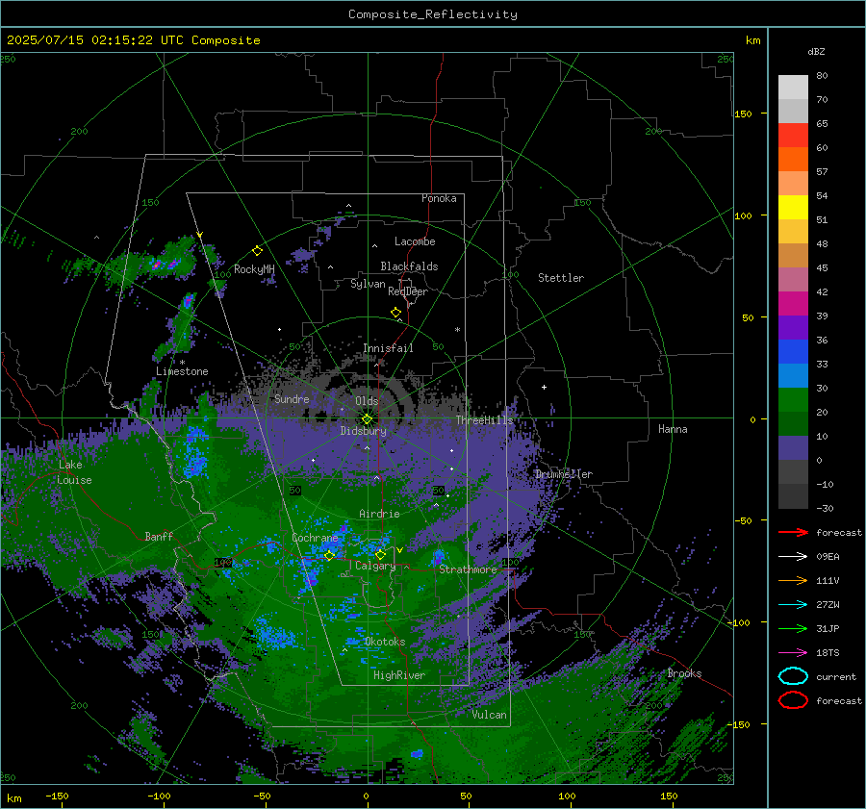Screen dimensions: 866x809
Task: Click the cyan 27ZW arrow icon
Action: click(x=793, y=605)
